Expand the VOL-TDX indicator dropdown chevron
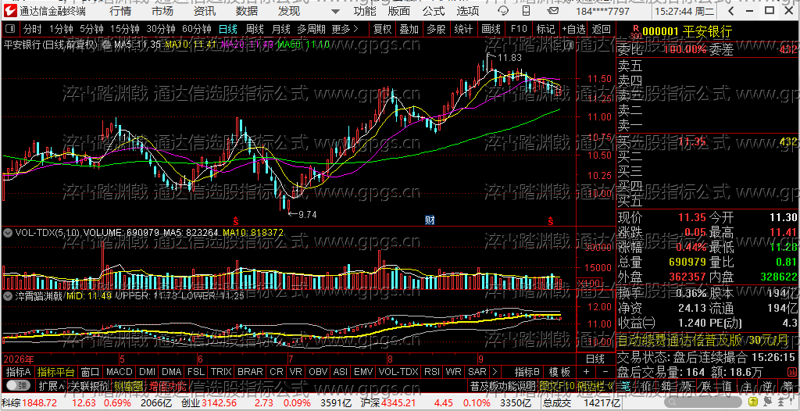 click(8, 233)
